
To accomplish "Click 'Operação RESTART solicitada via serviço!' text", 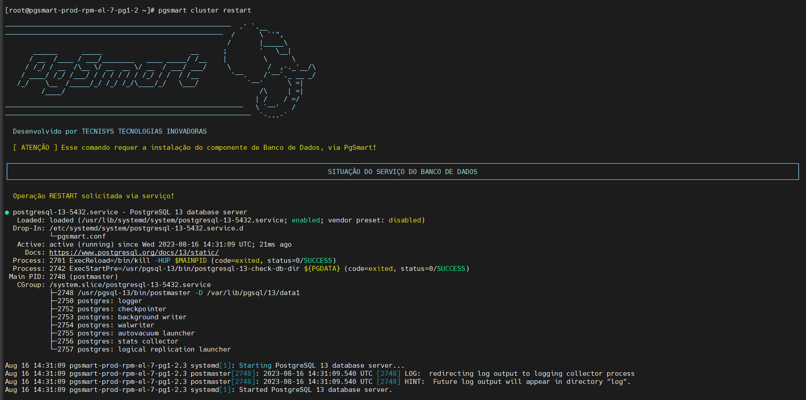I will [93, 196].
